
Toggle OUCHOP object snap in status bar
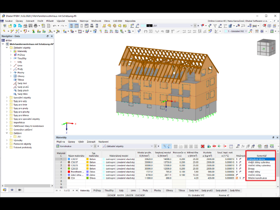(x=140, y=195)
